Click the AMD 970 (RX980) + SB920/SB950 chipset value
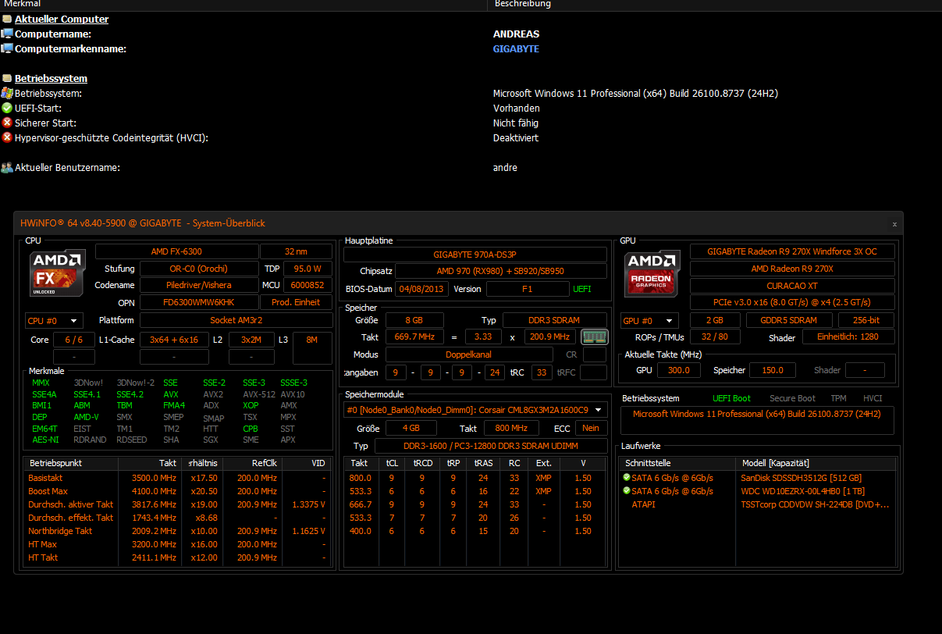 [500, 272]
